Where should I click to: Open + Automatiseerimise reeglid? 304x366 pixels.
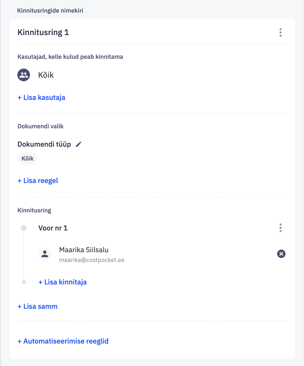point(63,341)
